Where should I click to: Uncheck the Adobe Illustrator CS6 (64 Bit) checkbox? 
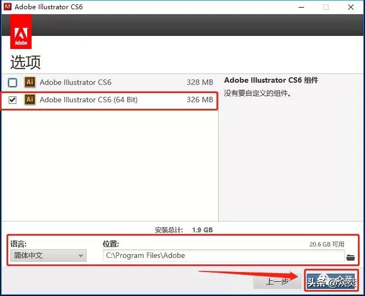point(13,100)
